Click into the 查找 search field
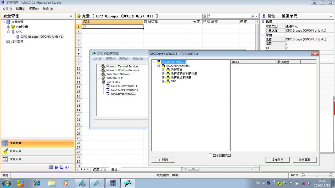Screen dimensions: 335x188 click(226, 16)
